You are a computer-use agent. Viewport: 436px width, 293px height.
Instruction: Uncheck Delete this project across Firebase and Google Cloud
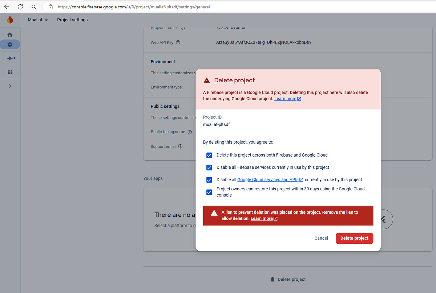209,155
